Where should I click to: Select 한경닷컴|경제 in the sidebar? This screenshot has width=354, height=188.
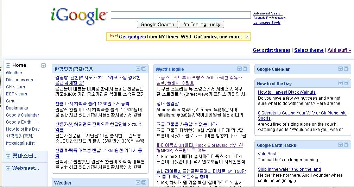pos(21,136)
